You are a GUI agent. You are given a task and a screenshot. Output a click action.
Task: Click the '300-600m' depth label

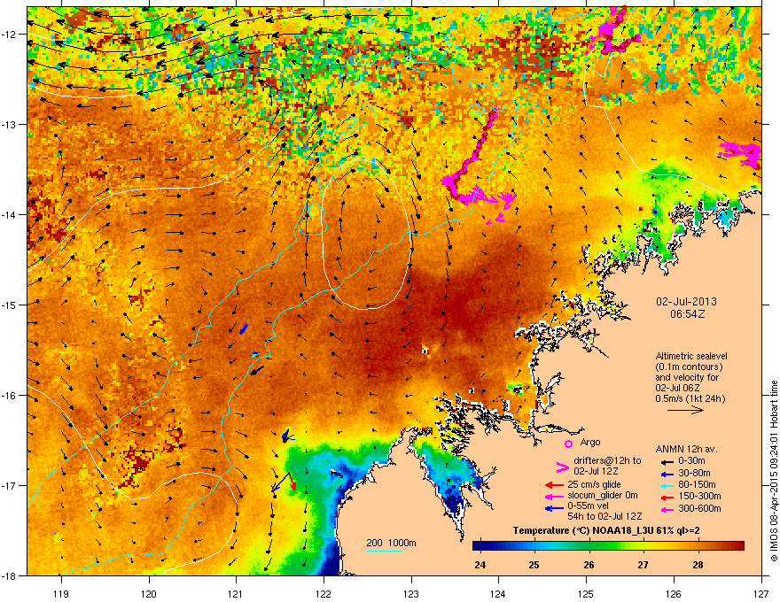[700, 508]
